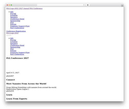
Task: Click the extension icon beside address bar
Action: pos(88,5)
